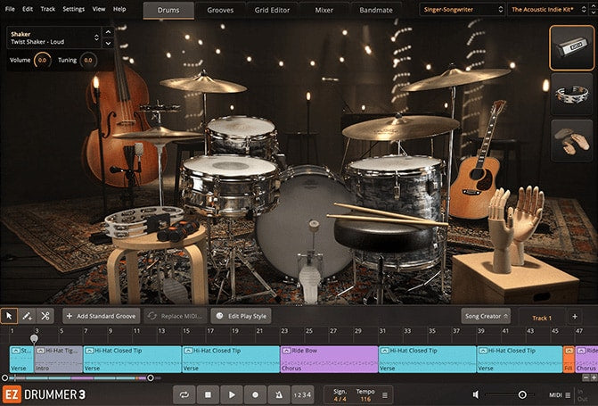The image size is (598, 406).
Task: Select the arrow pointer tool
Action: 10,316
